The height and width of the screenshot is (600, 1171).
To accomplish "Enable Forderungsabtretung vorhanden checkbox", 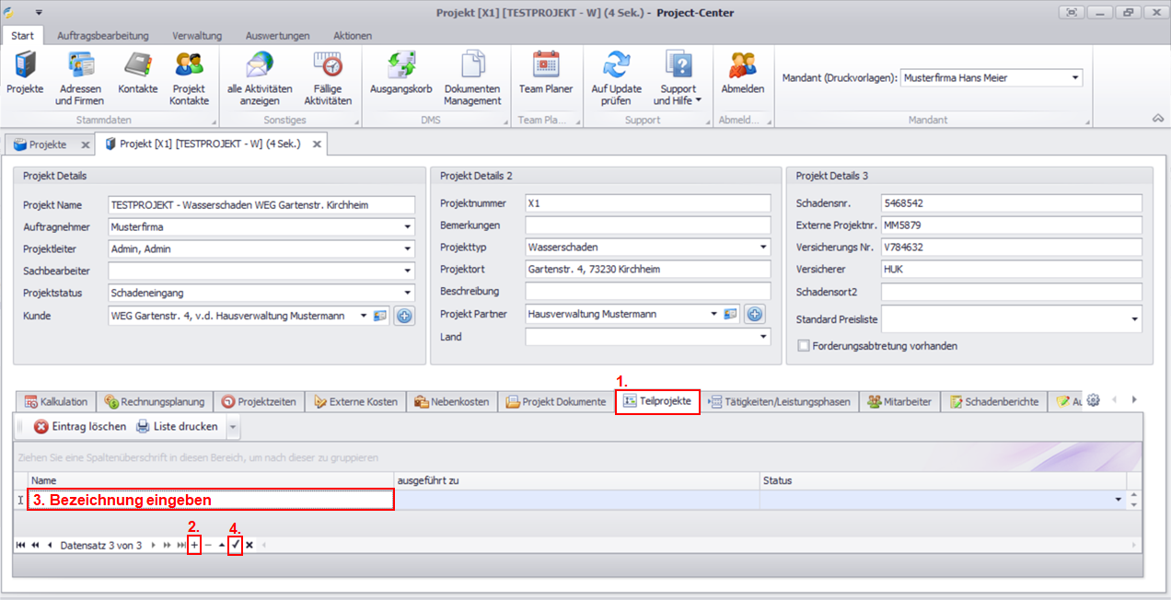I will click(805, 346).
